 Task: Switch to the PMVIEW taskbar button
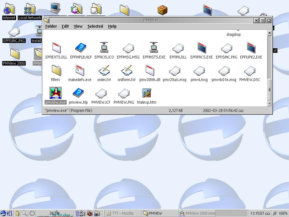click(160, 213)
